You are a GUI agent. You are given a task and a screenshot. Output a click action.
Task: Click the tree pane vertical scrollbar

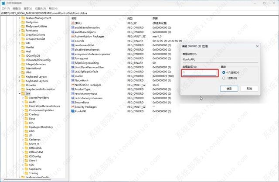(x=67, y=77)
